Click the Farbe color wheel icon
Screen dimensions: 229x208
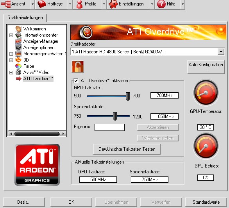18,66
